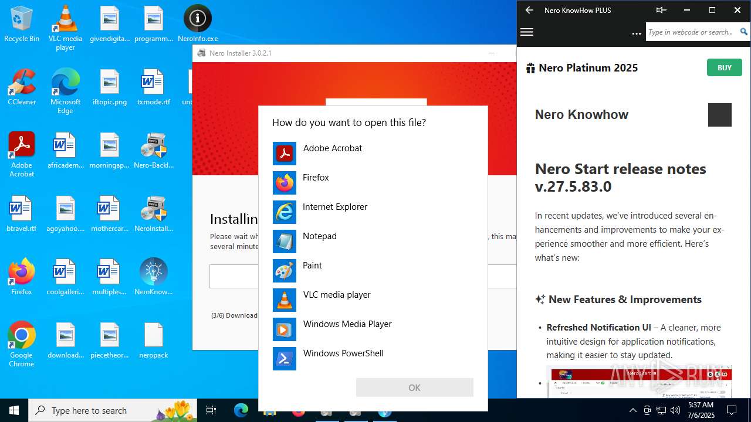The image size is (751, 422).
Task: Select the programm... image file on desktop
Action: 154,24
